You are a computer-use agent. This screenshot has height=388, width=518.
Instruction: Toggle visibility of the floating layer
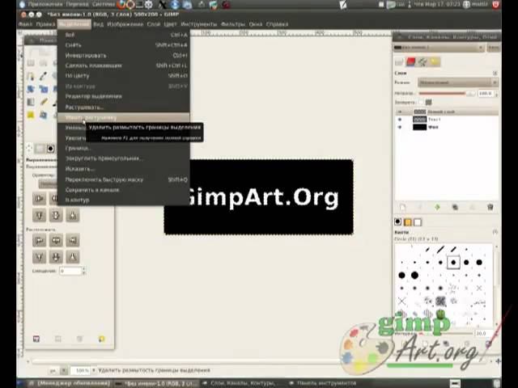pyautogui.click(x=400, y=112)
